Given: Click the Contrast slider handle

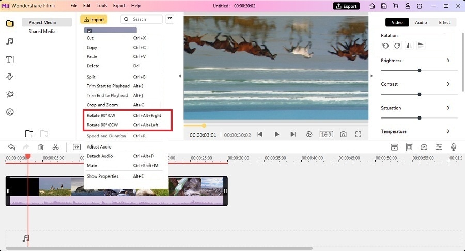Looking at the screenshot, I should 420,94.
